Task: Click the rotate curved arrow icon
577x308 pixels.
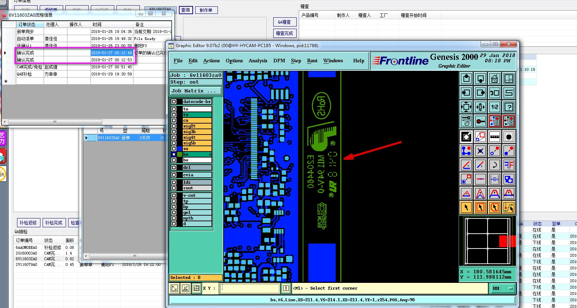Action: click(495, 165)
